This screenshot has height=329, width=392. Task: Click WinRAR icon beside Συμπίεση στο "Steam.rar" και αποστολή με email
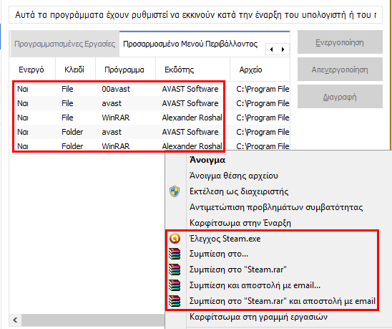point(175,301)
